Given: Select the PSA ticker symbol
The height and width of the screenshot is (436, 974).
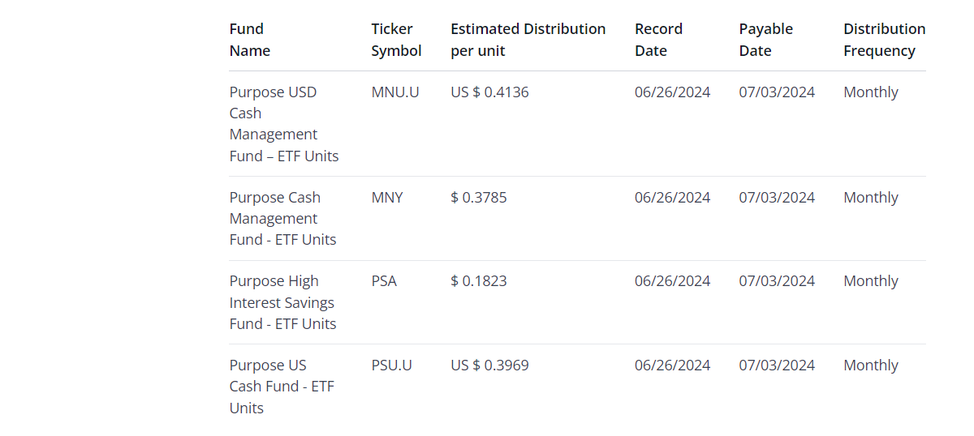Looking at the screenshot, I should (x=384, y=281).
